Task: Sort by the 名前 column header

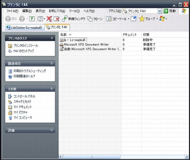Action: coord(90,35)
